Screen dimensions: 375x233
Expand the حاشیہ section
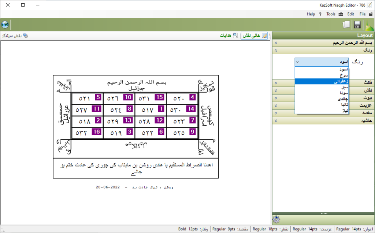coord(323,120)
